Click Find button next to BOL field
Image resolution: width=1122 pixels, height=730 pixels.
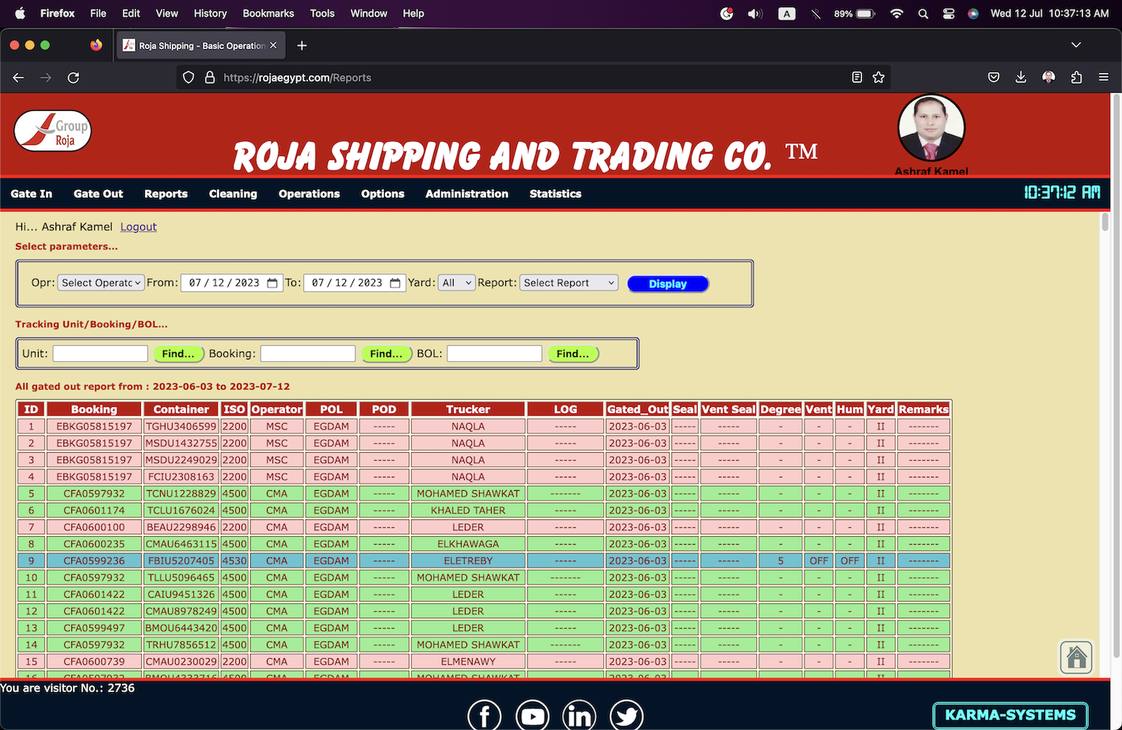(x=572, y=354)
